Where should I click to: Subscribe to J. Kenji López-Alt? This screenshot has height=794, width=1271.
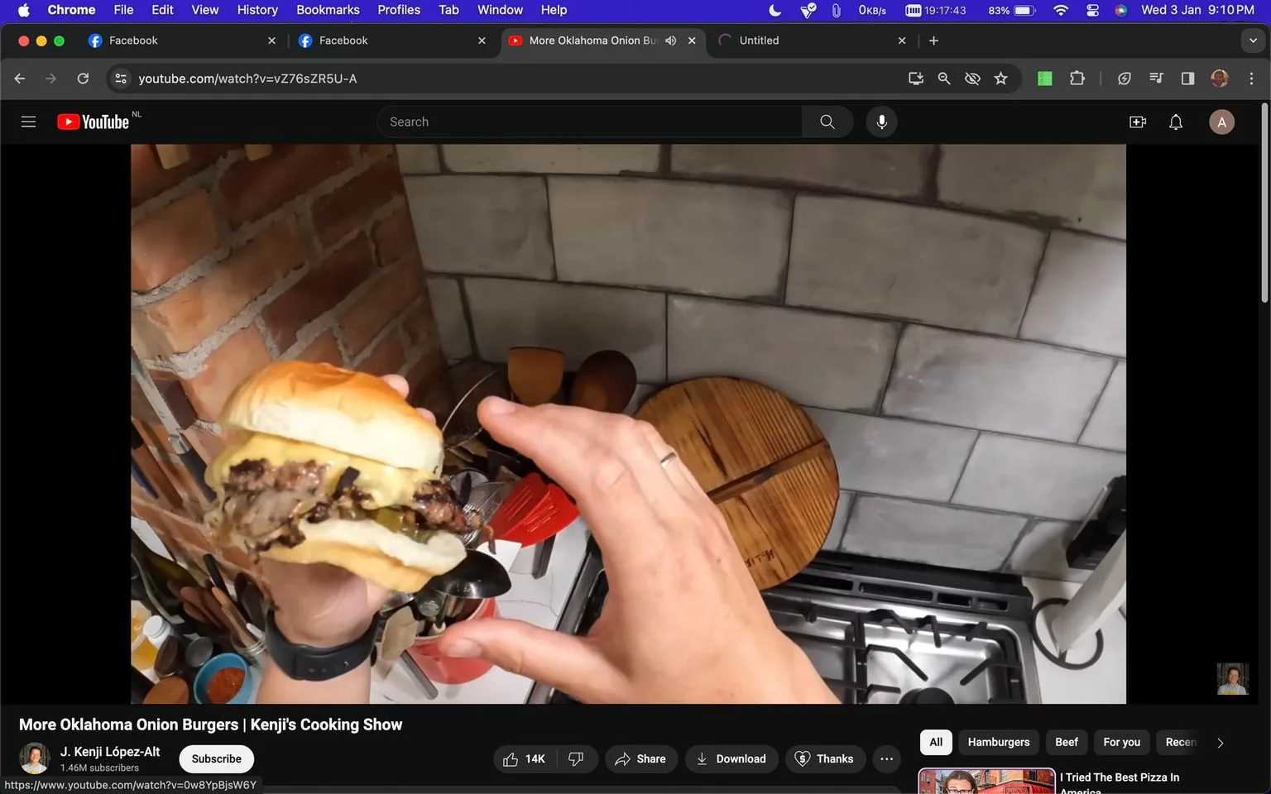click(216, 758)
